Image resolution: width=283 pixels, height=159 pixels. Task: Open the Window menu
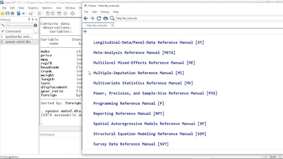(70, 8)
